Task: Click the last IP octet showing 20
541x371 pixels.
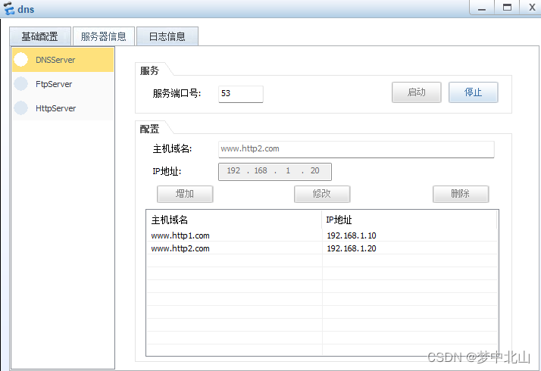Action: click(314, 170)
